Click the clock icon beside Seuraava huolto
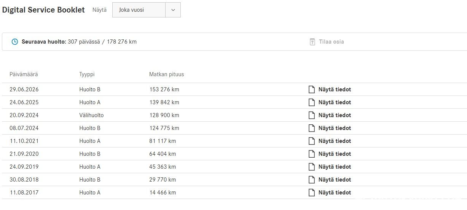Screen dimensions: 467x210 click(15, 42)
